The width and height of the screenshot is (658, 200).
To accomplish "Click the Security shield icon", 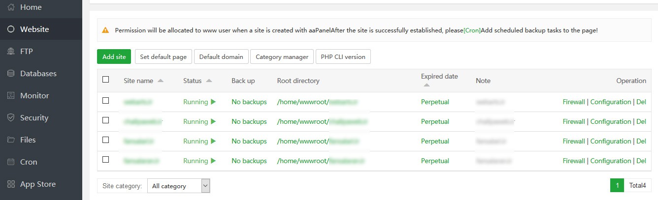I will [11, 118].
